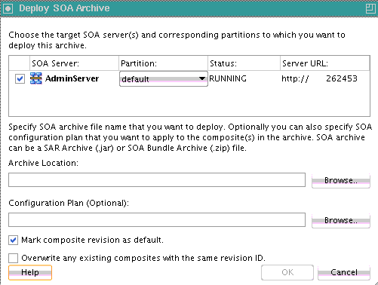Click the Cancel button
Screen dimensions: 378x285
coord(344,272)
